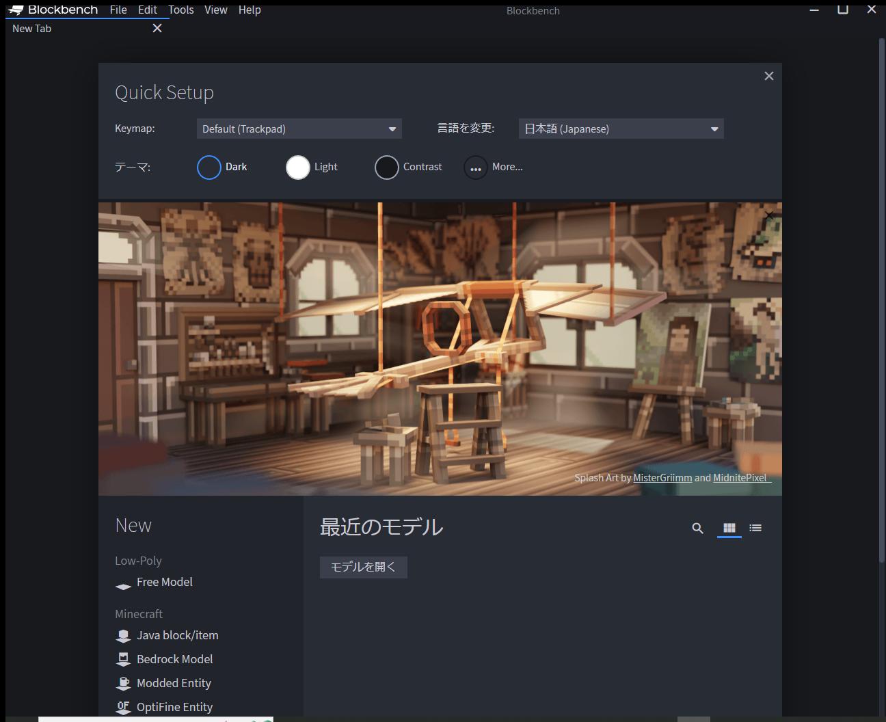886x722 pixels.
Task: Switch recent models to grid view
Action: (729, 528)
